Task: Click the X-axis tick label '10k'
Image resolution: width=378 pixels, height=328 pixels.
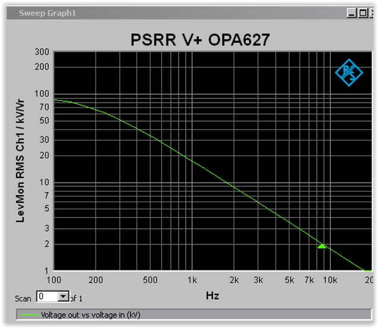Action: (x=330, y=280)
